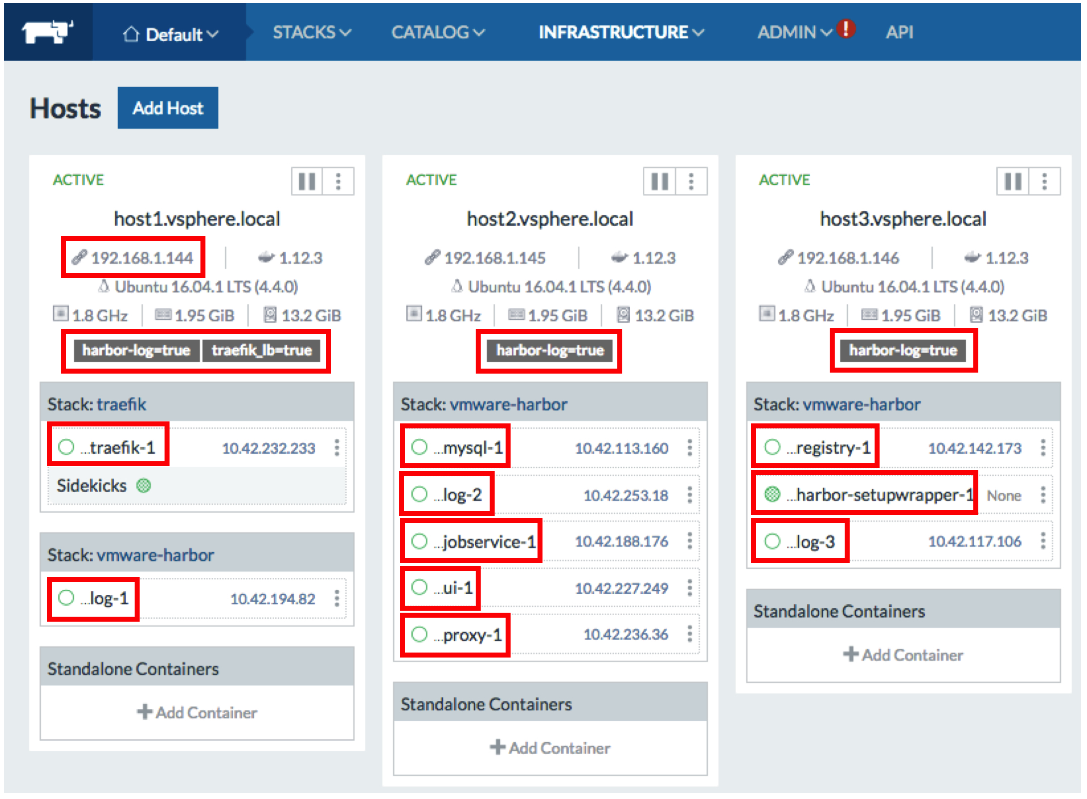The width and height of the screenshot is (1087, 799).
Task: Open host1.vsphere.local kebab menu
Action: pos(339,181)
